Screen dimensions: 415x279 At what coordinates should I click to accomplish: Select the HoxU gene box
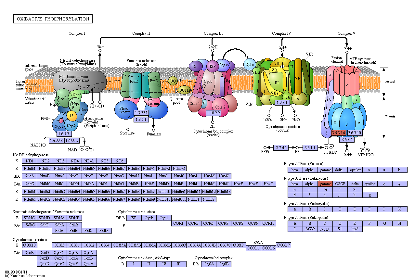pyautogui.click(x=268, y=184)
